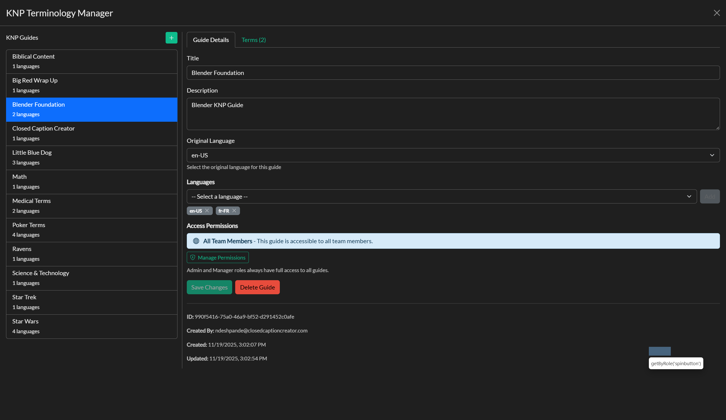Remove the en-US language tag
Image resolution: width=726 pixels, height=420 pixels.
(x=207, y=211)
